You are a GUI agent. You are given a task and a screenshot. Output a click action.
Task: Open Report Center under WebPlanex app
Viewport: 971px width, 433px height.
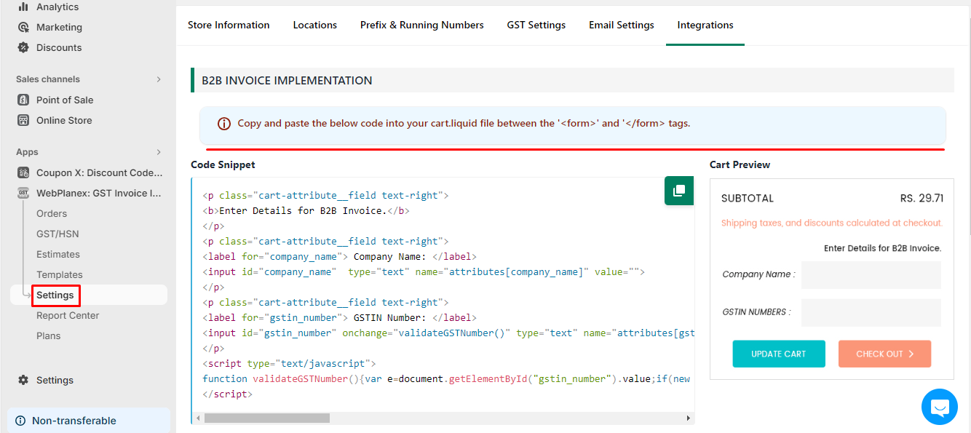pos(68,315)
